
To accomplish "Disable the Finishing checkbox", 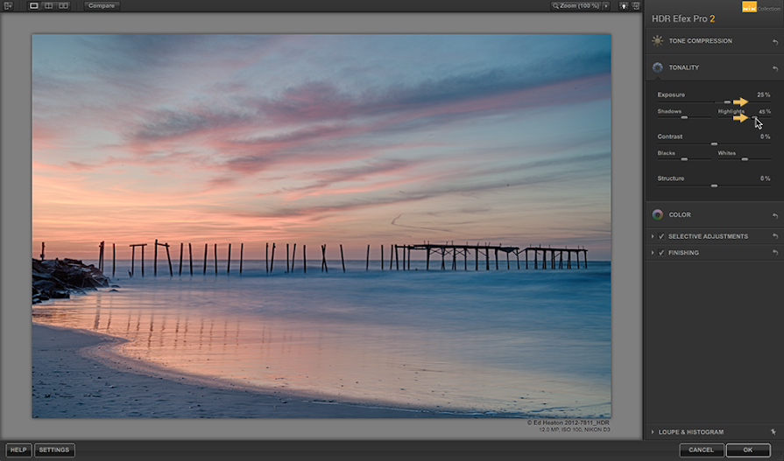I will (x=661, y=253).
